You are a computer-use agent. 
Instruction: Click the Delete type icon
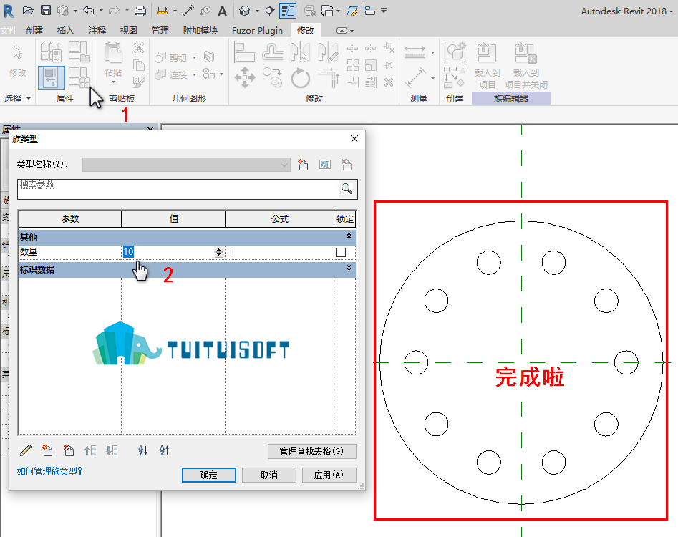coord(347,164)
